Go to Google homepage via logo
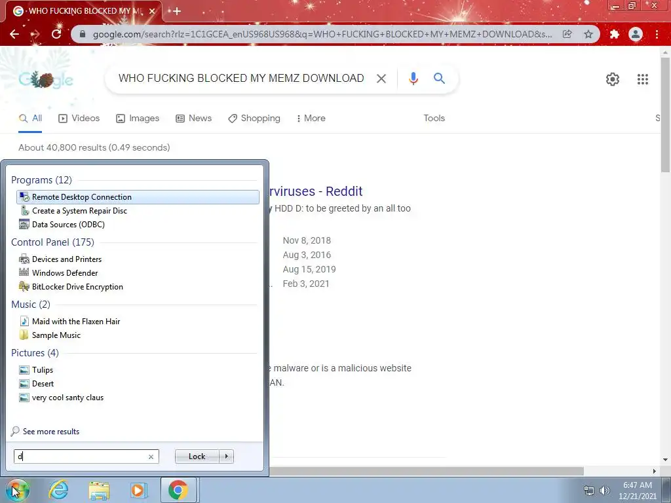 [46, 79]
